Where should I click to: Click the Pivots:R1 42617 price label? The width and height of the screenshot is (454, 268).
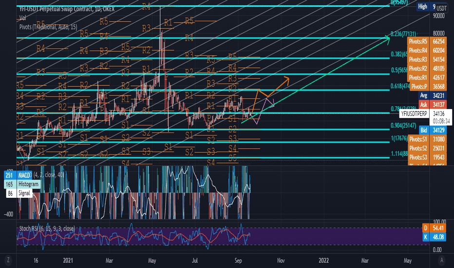pos(427,77)
